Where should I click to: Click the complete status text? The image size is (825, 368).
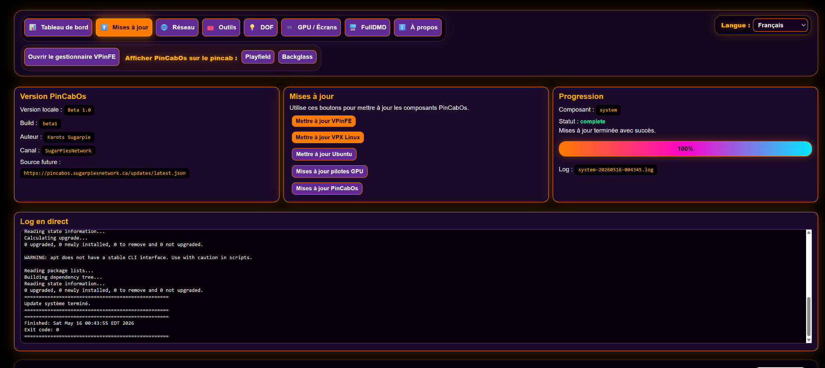[593, 121]
